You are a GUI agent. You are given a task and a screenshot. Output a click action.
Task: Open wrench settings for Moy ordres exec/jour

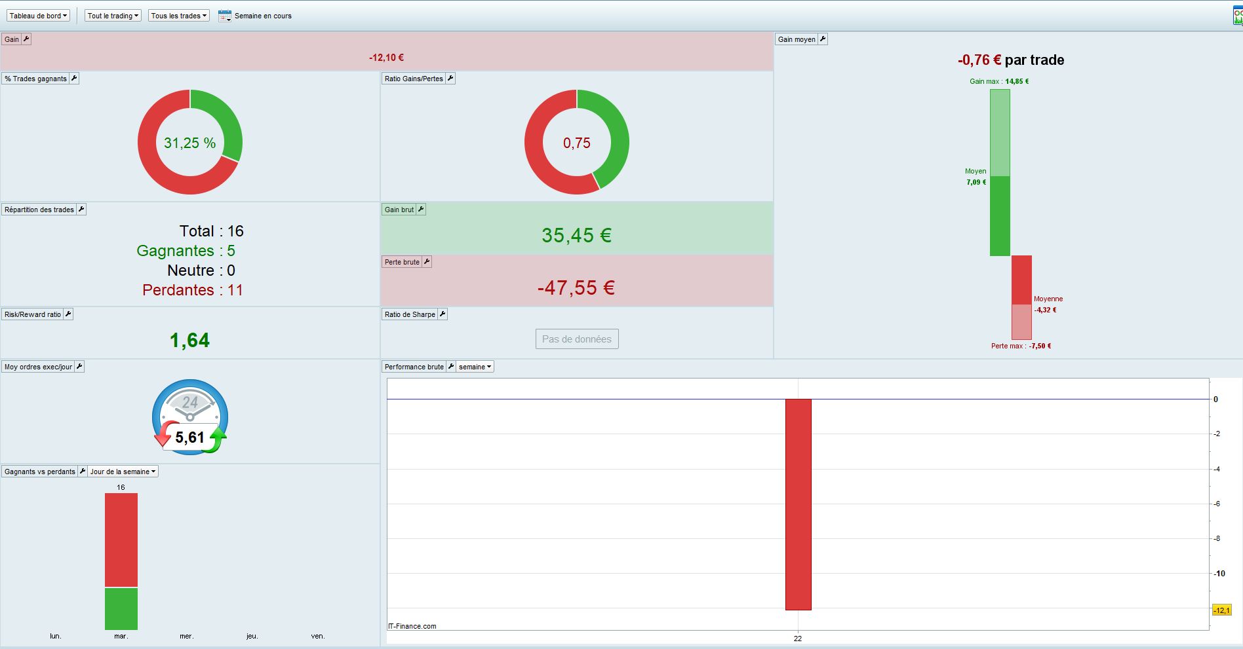(79, 367)
